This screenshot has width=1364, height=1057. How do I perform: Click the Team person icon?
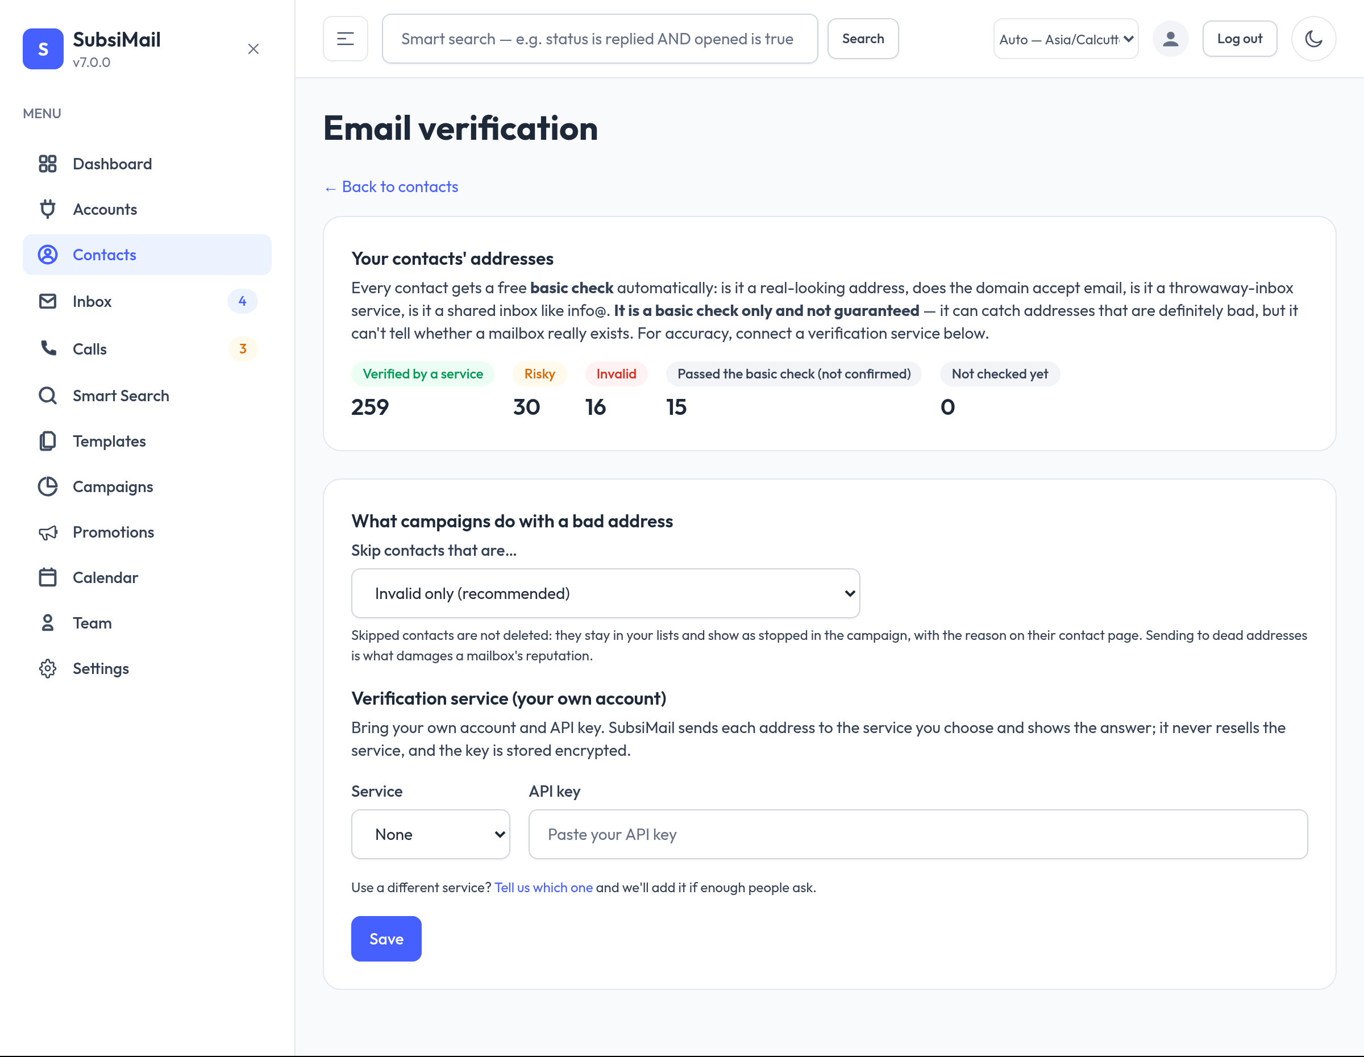[48, 623]
